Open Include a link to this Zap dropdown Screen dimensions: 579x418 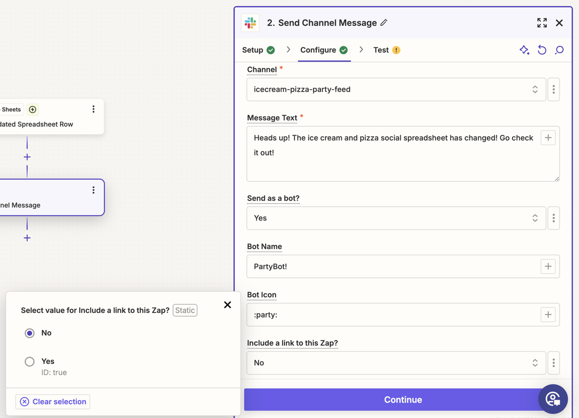[x=396, y=363]
